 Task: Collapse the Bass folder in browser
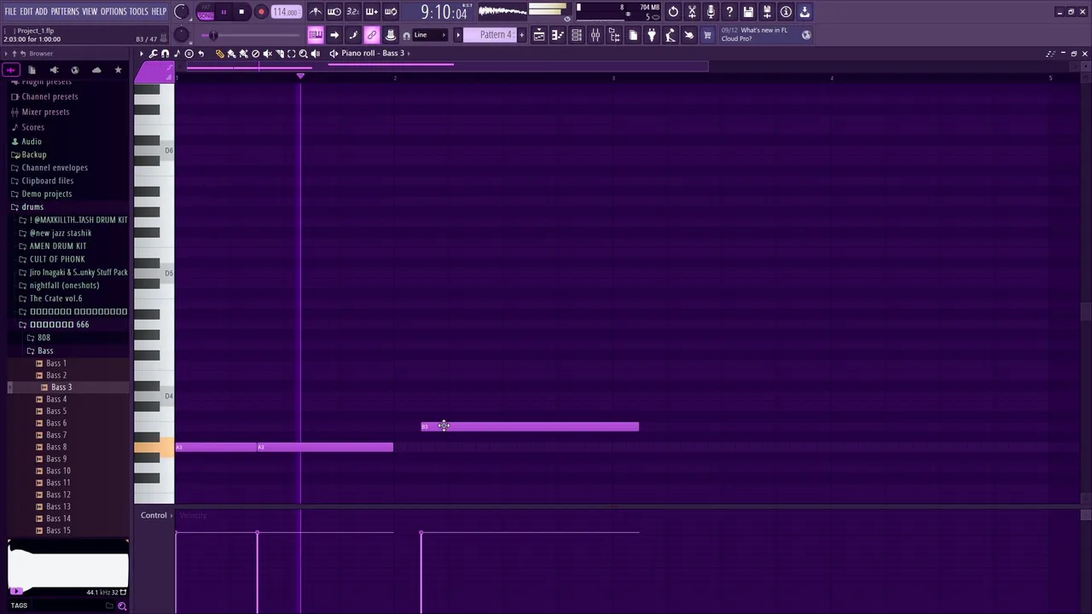pos(45,350)
